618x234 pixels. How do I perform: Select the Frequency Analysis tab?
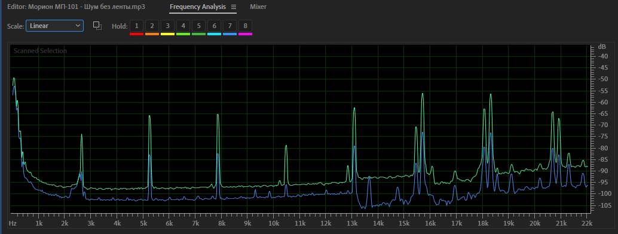click(198, 7)
